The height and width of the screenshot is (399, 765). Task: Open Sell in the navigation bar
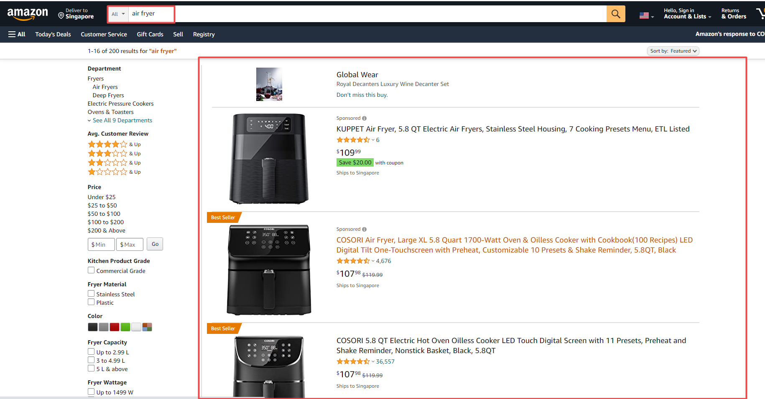coord(178,34)
